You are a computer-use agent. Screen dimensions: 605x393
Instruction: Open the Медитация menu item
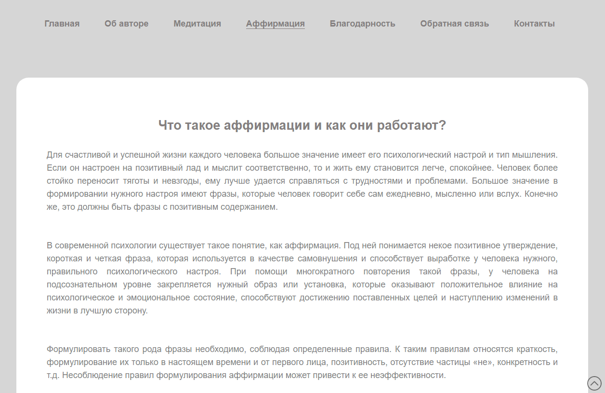pyautogui.click(x=197, y=24)
